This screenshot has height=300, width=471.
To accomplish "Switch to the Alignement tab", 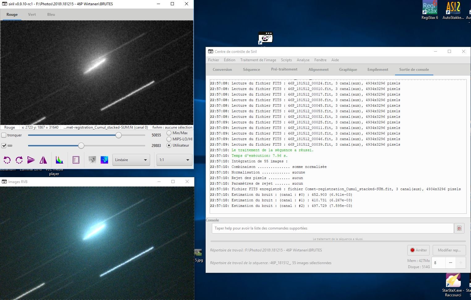I will pos(318,70).
